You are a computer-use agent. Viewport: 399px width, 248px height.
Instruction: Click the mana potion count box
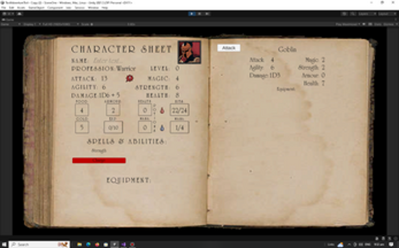[145, 127]
